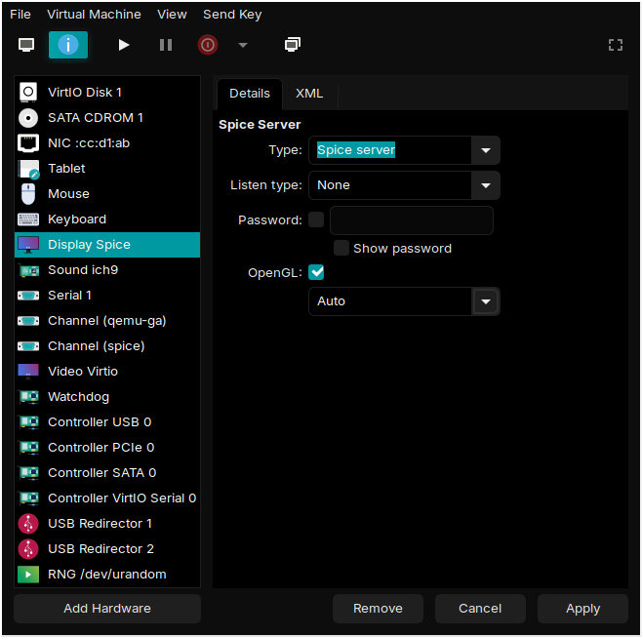Select the RNG /dev/urandom icon

pos(28,575)
